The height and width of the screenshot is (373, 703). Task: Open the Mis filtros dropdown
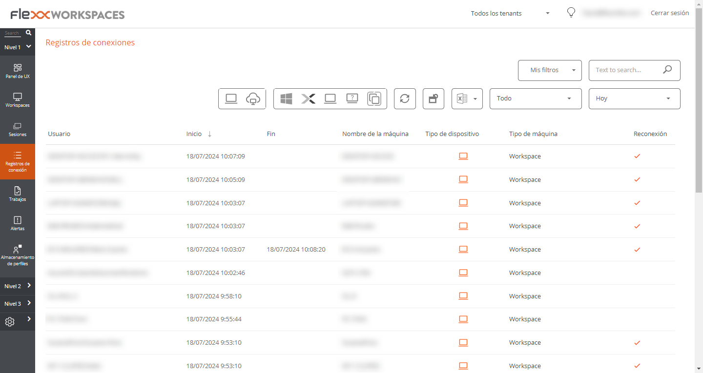550,70
